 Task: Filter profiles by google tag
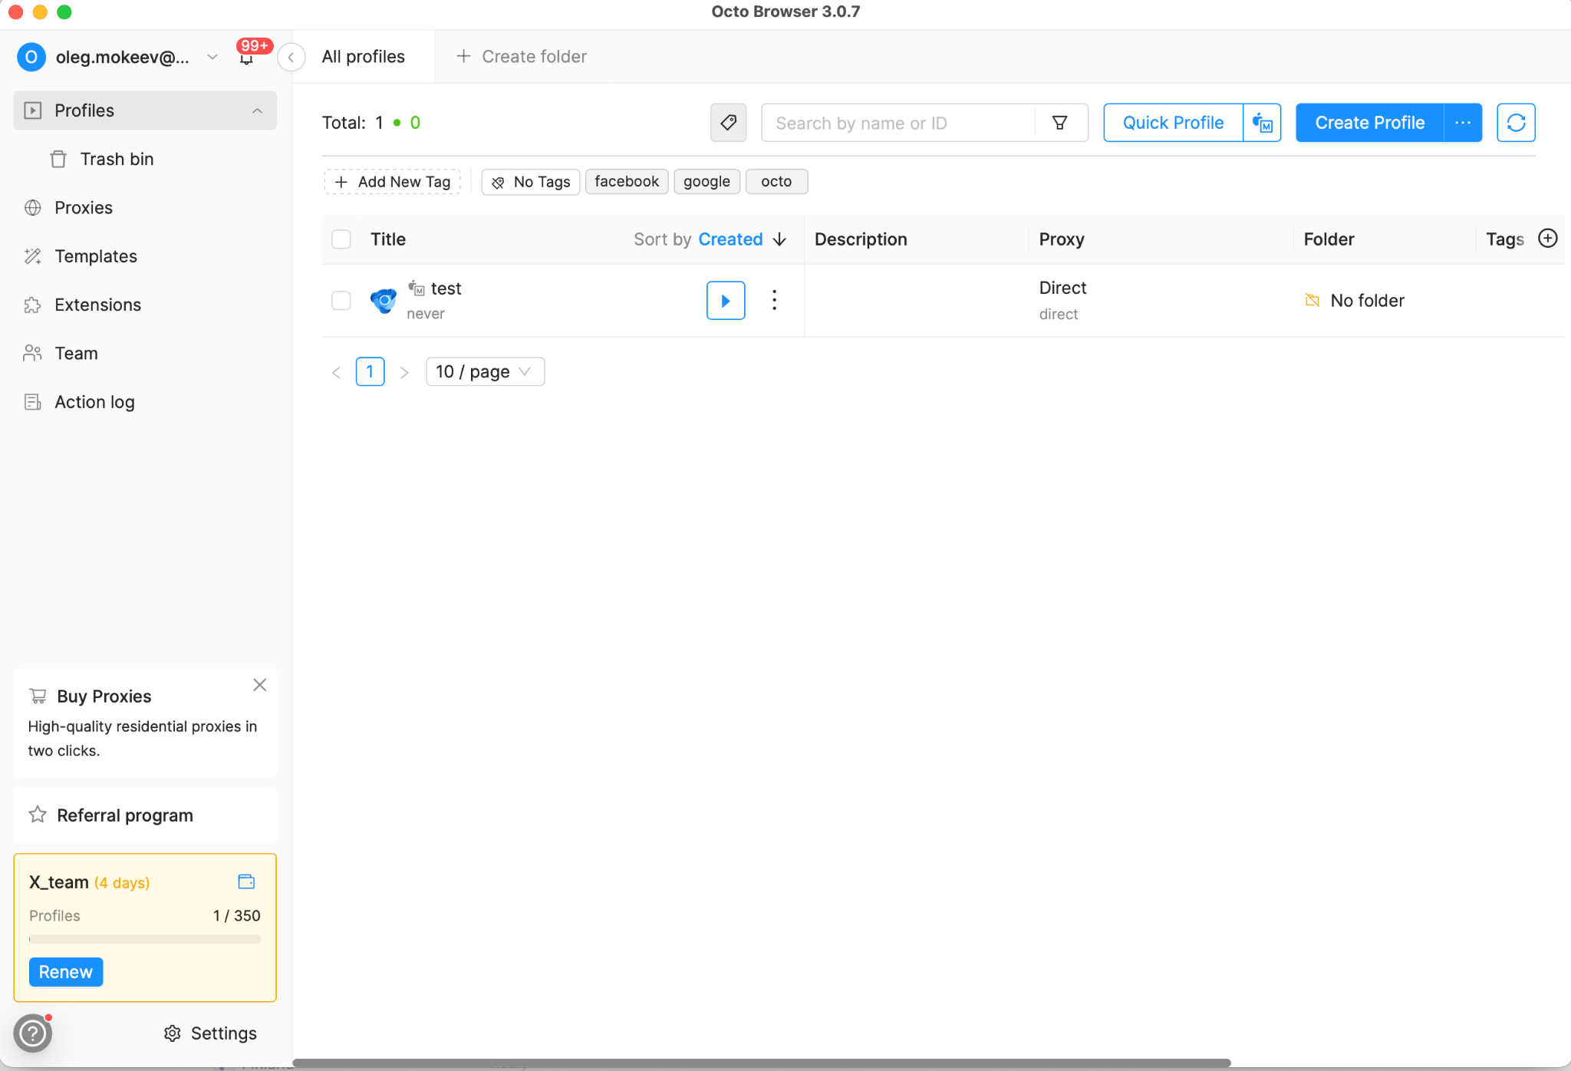[706, 182]
